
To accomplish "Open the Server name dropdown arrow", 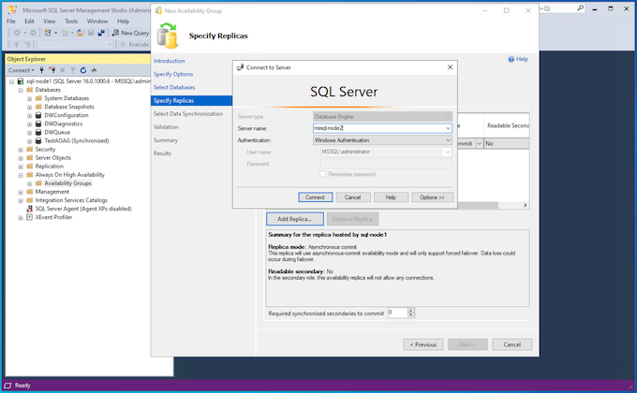I will coord(448,128).
